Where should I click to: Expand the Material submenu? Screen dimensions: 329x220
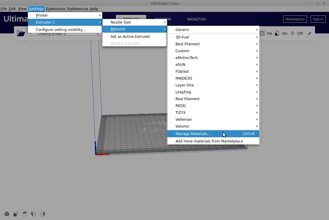click(x=135, y=29)
